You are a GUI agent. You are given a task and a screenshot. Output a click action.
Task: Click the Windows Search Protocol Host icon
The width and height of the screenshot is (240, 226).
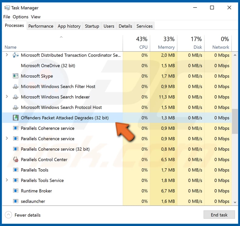(15, 107)
